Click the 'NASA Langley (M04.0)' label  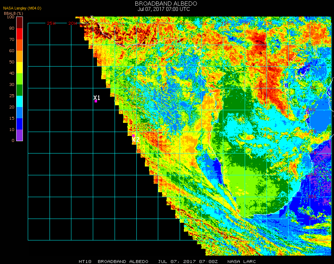click(x=22, y=8)
